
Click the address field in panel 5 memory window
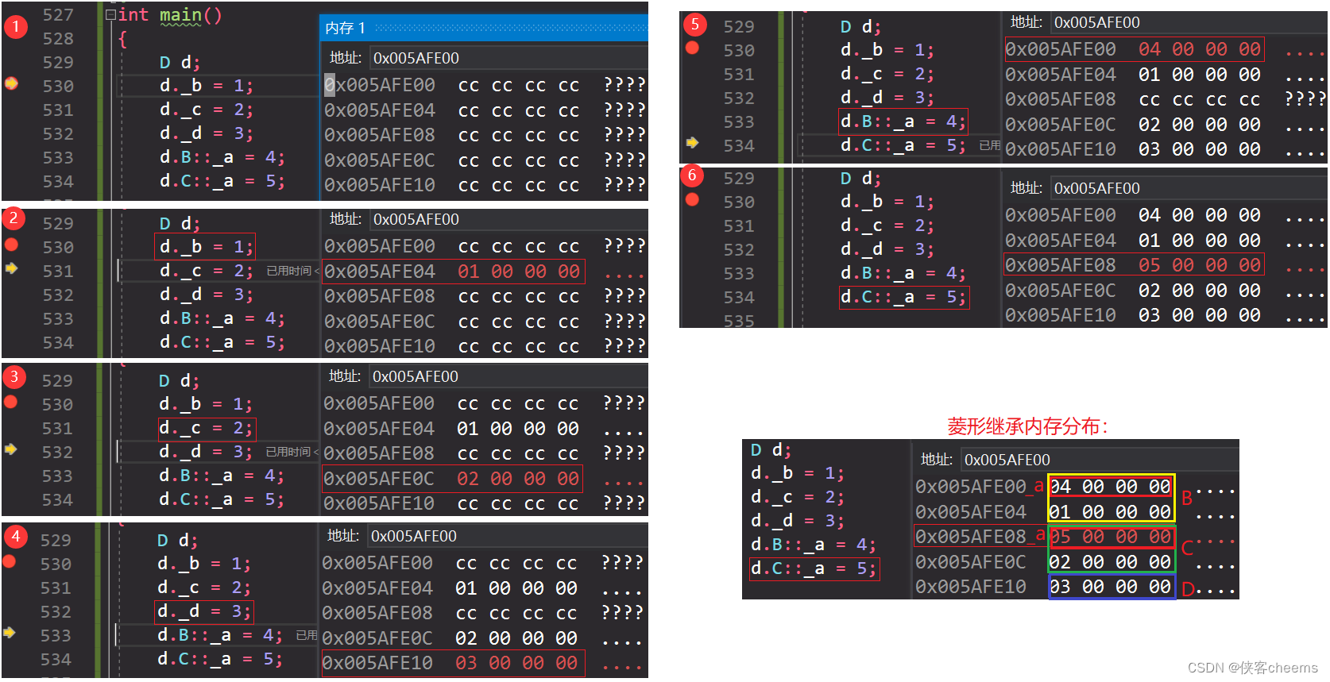point(1189,22)
